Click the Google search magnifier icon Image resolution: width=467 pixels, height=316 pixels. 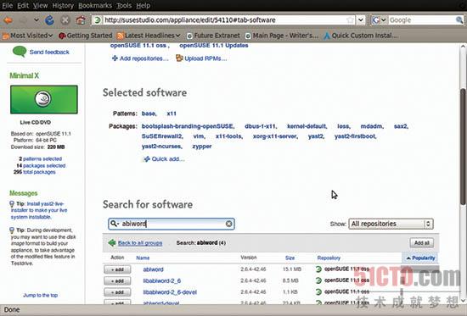[x=459, y=20]
